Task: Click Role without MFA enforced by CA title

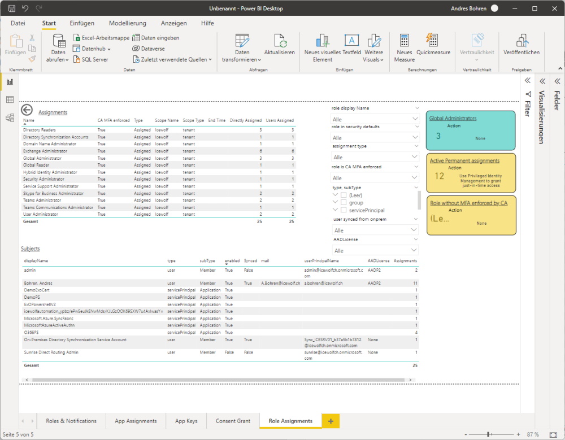Action: click(468, 203)
